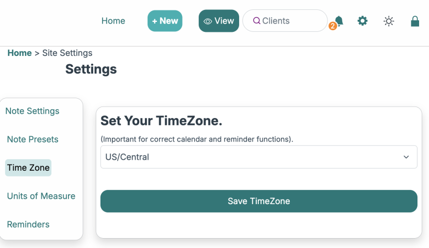This screenshot has height=248, width=429.
Task: Open the Note Settings section
Action: click(32, 111)
